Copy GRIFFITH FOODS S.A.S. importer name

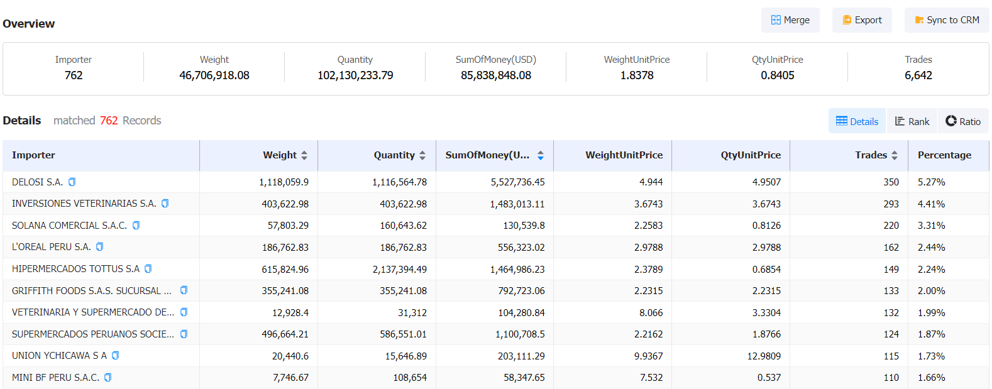click(x=184, y=290)
